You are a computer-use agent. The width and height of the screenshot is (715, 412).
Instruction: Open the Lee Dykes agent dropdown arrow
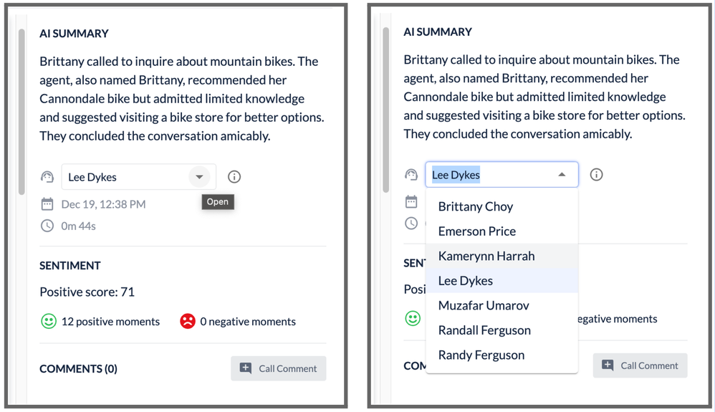(199, 177)
